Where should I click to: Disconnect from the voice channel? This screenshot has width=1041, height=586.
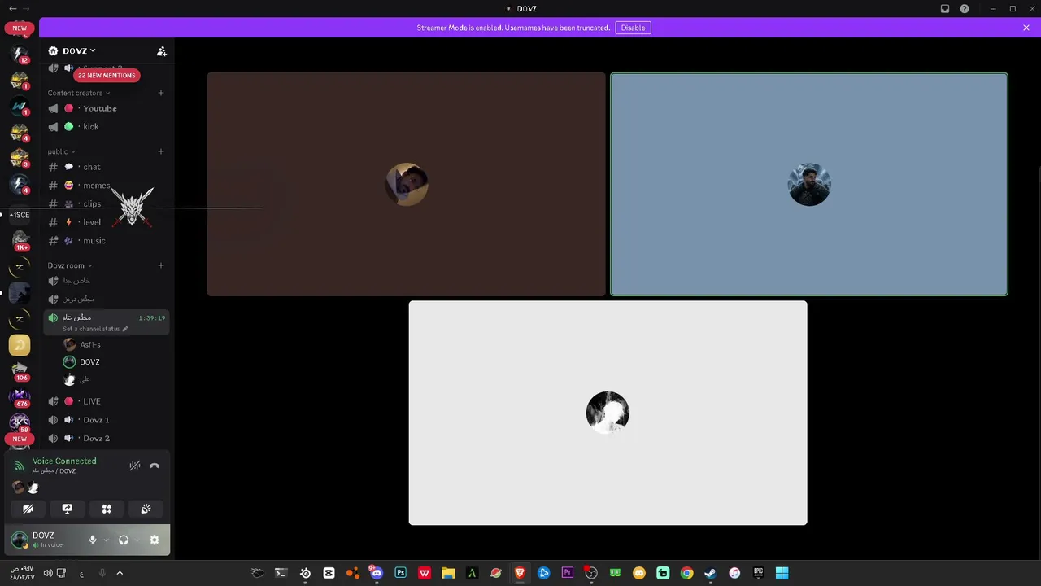[x=155, y=466]
